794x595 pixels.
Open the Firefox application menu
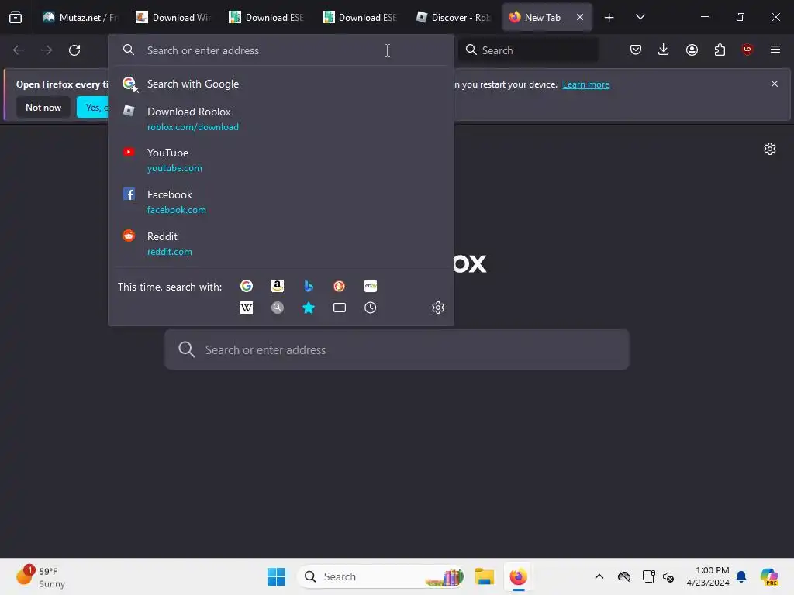tap(775, 50)
